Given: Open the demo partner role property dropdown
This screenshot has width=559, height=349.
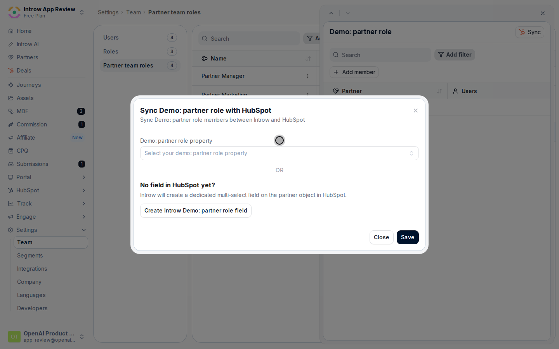Looking at the screenshot, I should pyautogui.click(x=279, y=153).
